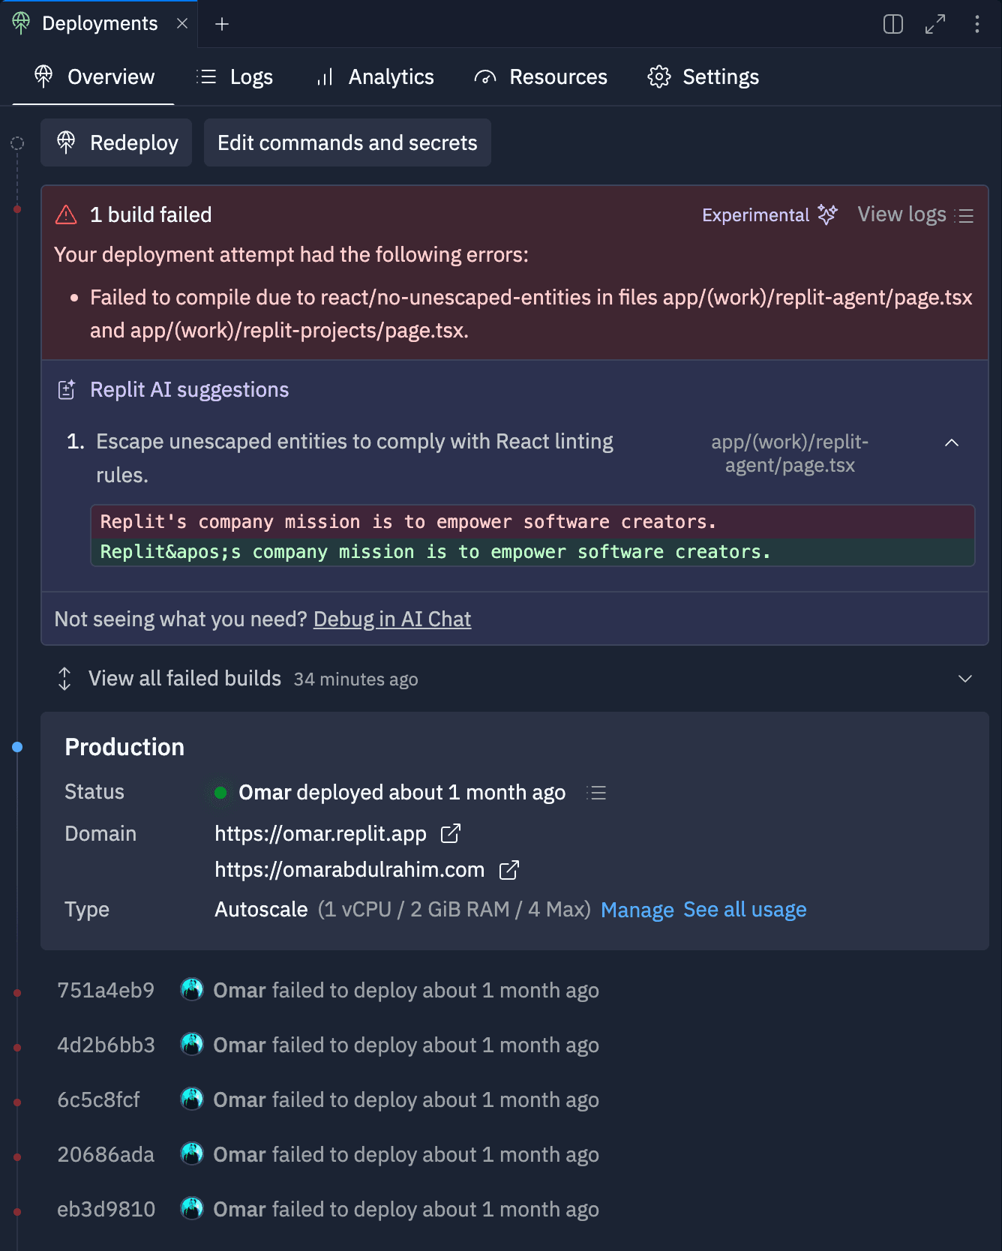Open Debug in AI Chat link
The image size is (1002, 1251).
tap(392, 619)
